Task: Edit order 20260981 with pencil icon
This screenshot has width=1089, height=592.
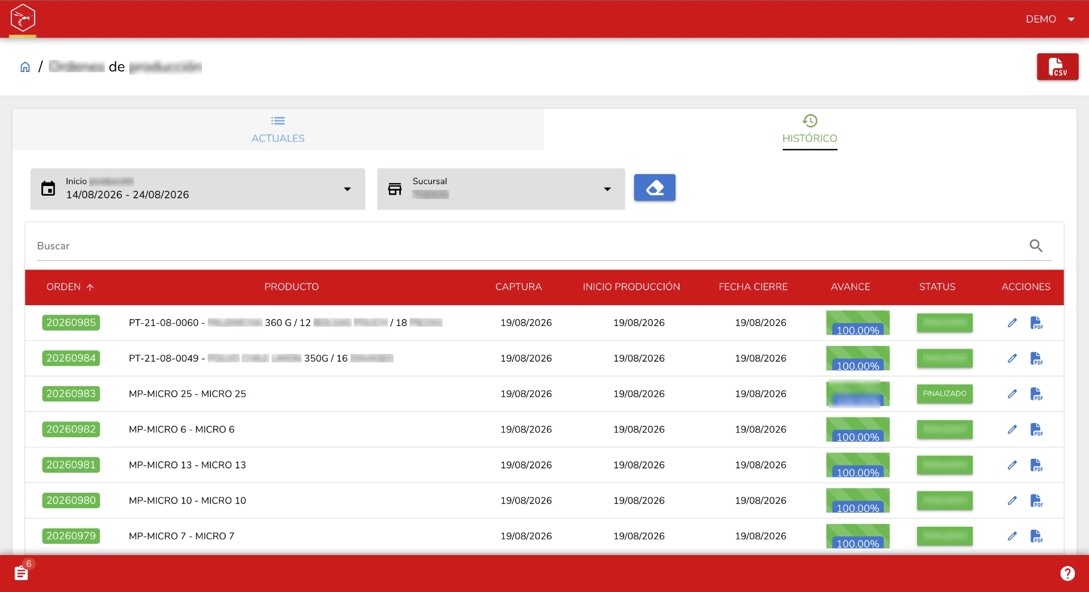Action: click(1012, 465)
